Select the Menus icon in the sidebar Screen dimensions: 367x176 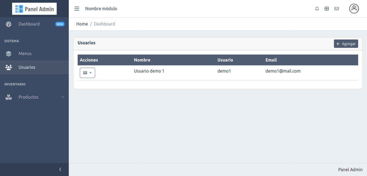(9, 53)
